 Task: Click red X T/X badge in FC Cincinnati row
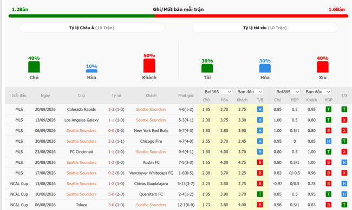[x=344, y=152]
